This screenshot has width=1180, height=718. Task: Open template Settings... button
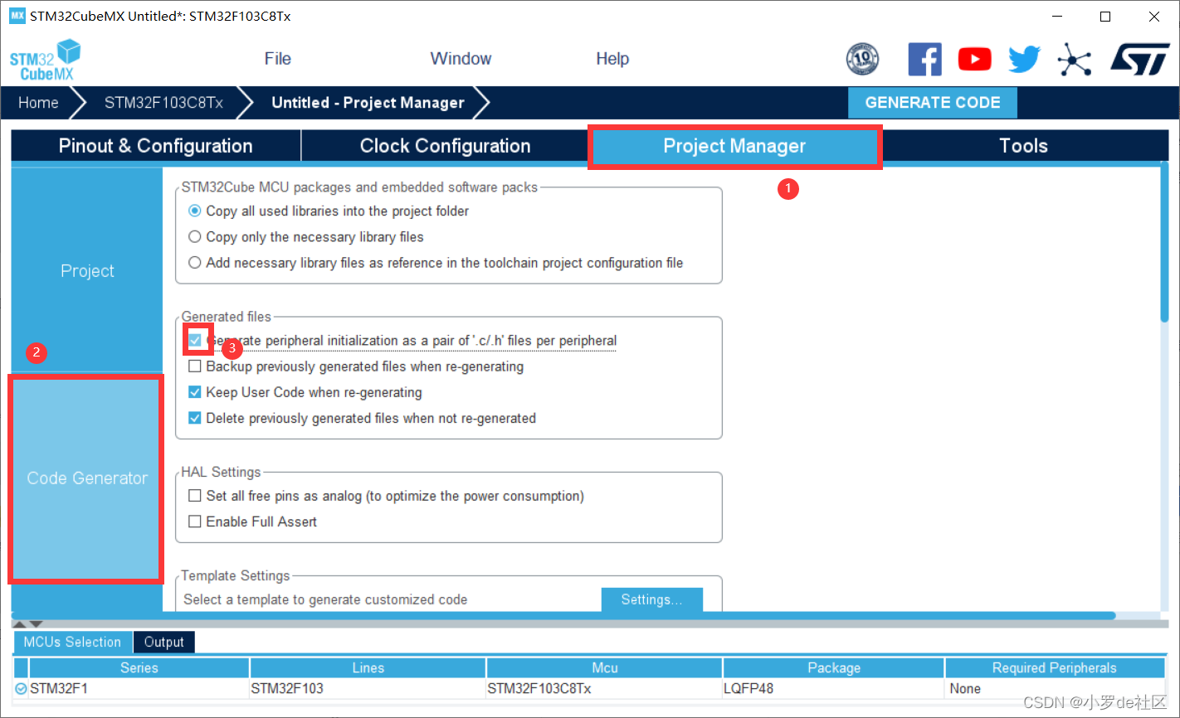(x=651, y=599)
